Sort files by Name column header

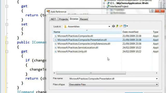coord(87,32)
